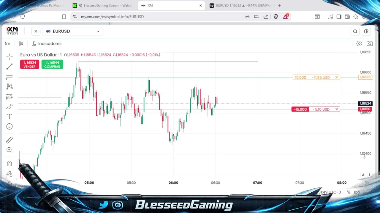This screenshot has height=213, width=380.
Task: Toggle percent scale on price axis
Action: (349, 192)
